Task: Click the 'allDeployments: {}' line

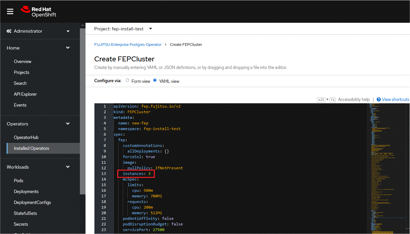Action: pyautogui.click(x=148, y=151)
